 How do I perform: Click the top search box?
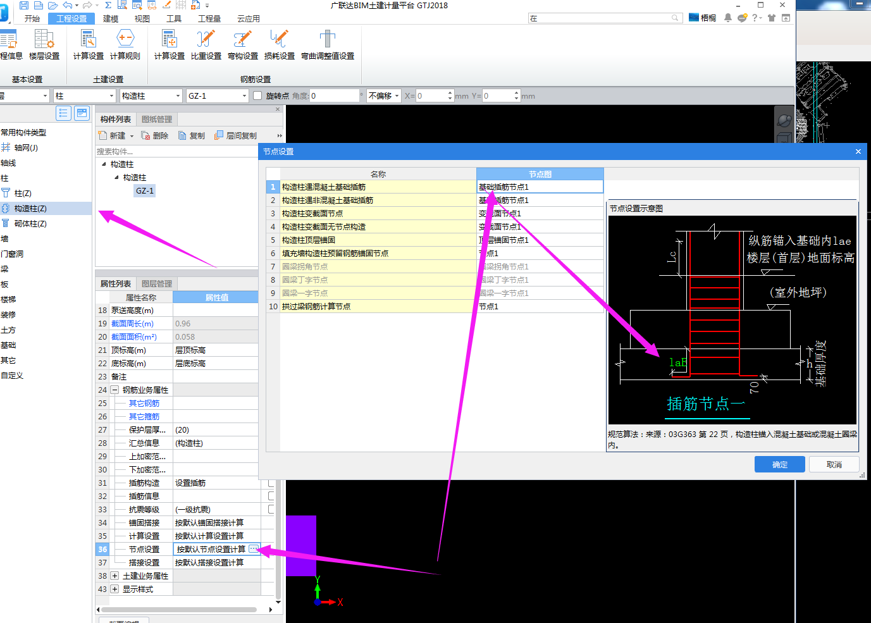point(605,18)
